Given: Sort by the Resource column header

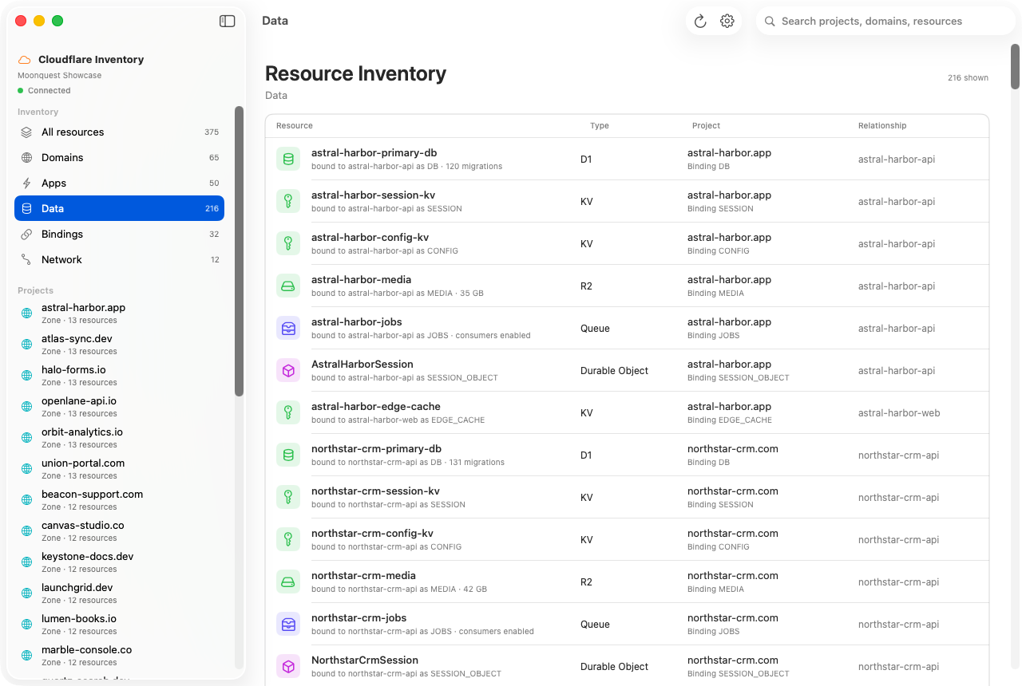Looking at the screenshot, I should (295, 126).
